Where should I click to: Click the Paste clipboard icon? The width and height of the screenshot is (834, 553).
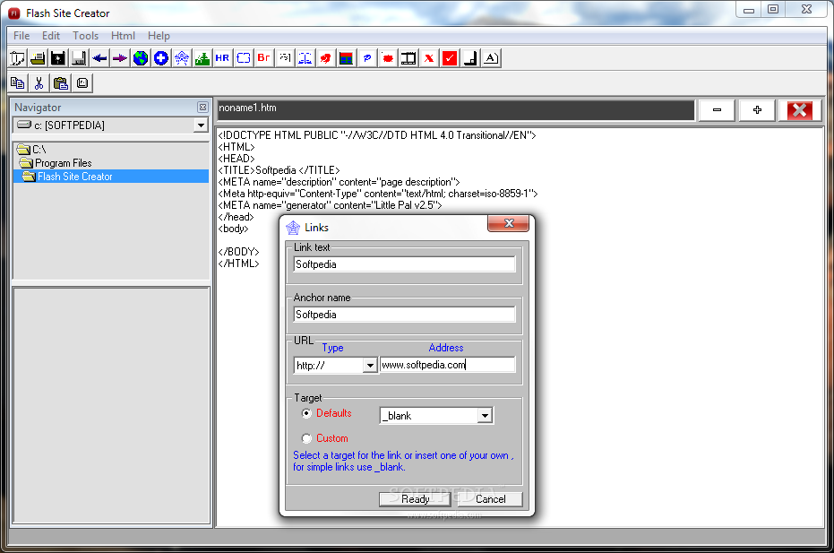coord(60,83)
